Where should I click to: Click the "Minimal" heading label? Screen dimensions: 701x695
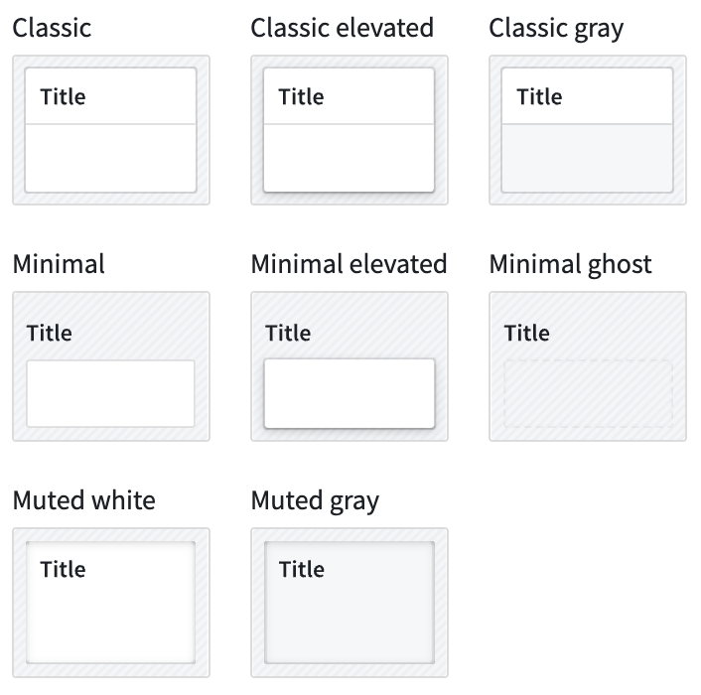(59, 264)
